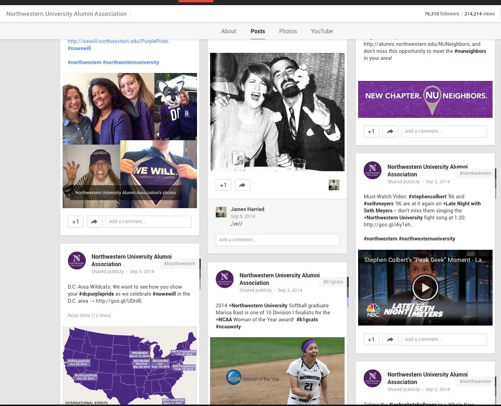Open the About tab

(228, 31)
